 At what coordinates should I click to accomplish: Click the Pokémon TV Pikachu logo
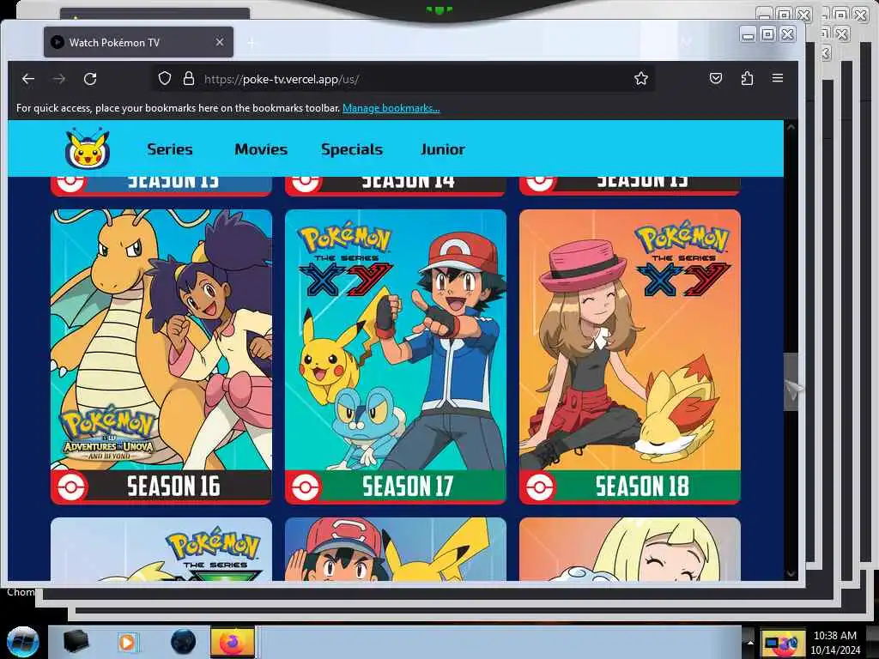point(88,148)
